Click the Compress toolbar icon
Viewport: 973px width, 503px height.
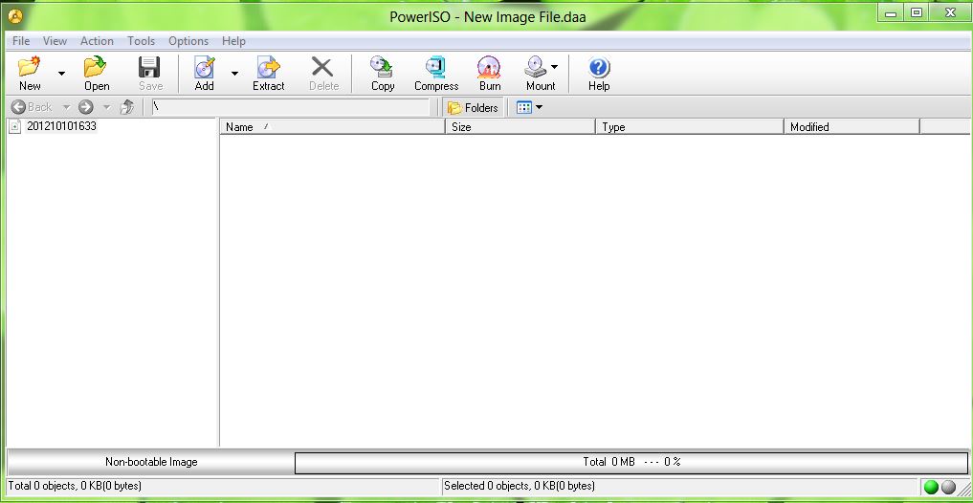436,74
